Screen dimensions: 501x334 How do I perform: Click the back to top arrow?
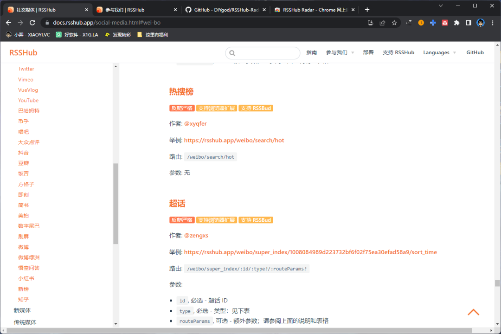473,312
